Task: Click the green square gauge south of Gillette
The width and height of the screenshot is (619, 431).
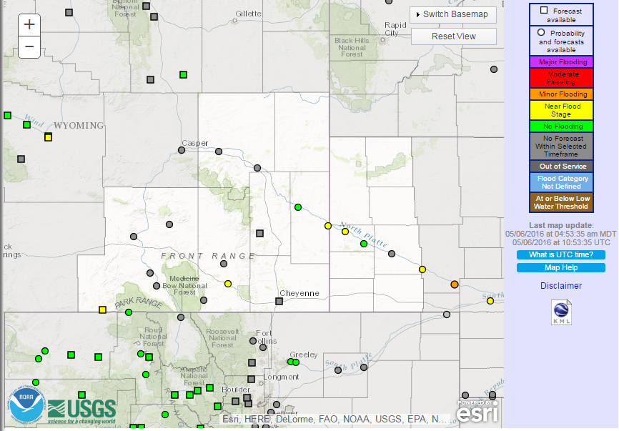Action: (183, 74)
